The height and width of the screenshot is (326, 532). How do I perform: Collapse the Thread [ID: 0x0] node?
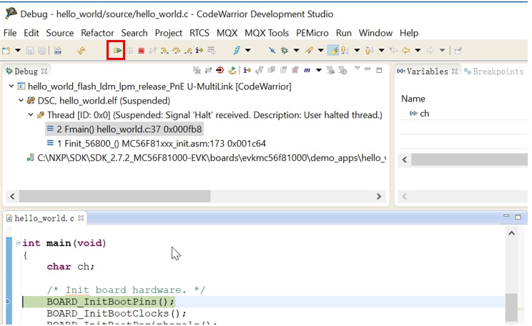point(31,114)
